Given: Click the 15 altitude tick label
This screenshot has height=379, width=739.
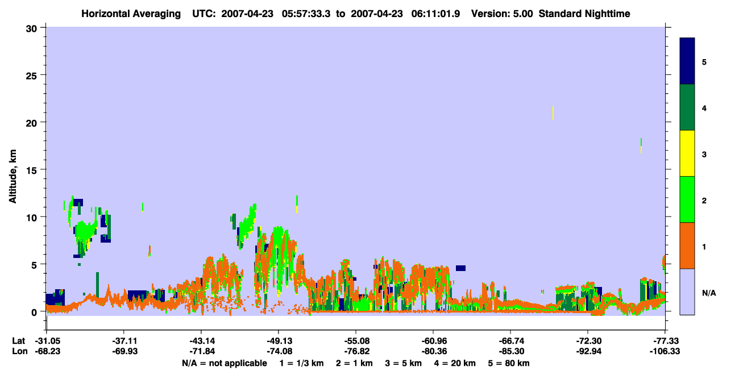Looking at the screenshot, I should click(x=32, y=170).
